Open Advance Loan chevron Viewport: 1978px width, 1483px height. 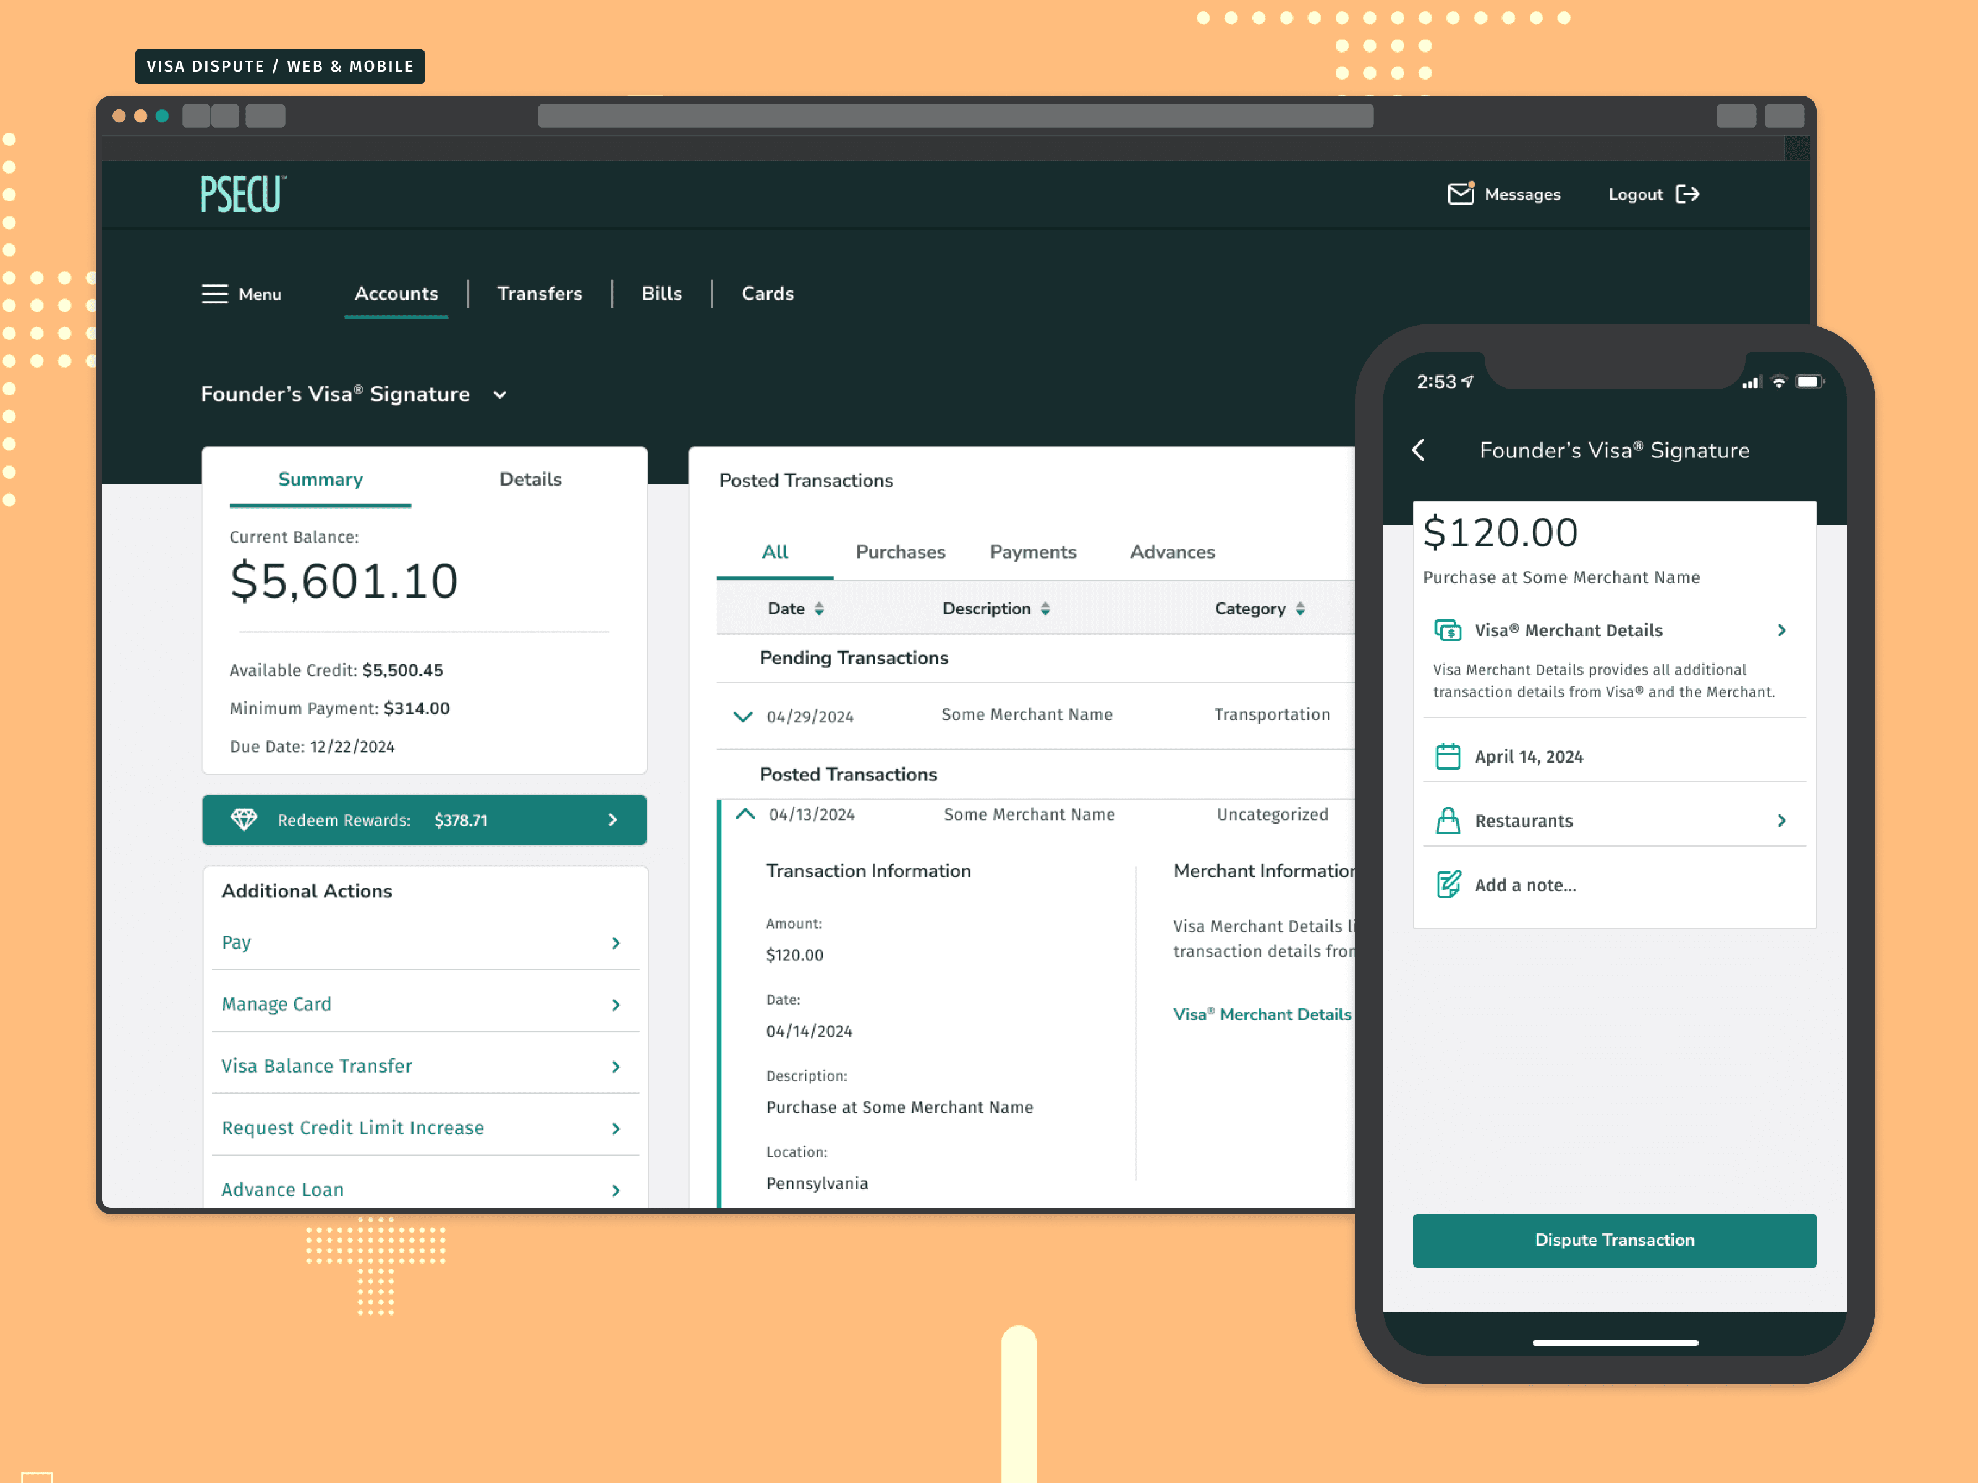[616, 1189]
